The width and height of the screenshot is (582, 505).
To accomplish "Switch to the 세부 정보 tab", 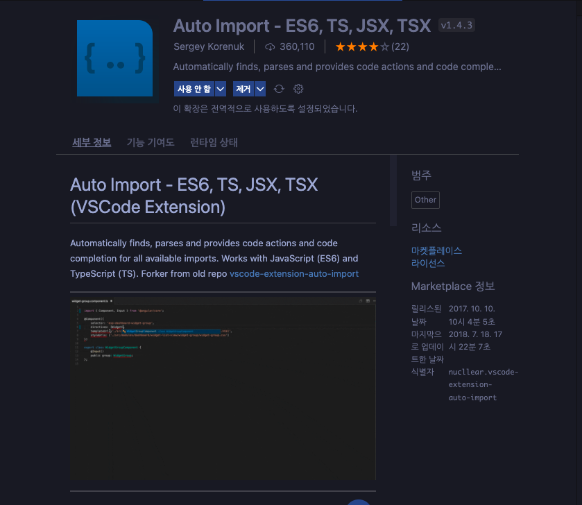I will pyautogui.click(x=92, y=142).
